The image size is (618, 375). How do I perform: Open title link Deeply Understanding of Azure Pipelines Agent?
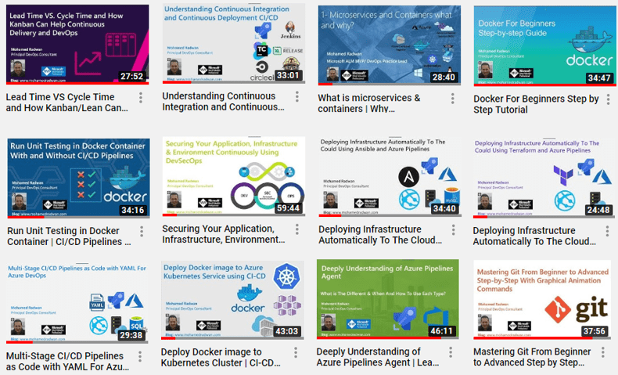pos(378,357)
